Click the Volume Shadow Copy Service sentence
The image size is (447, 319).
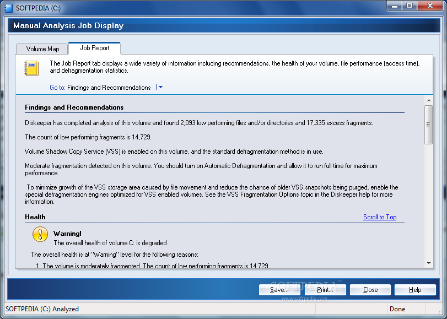tap(174, 152)
